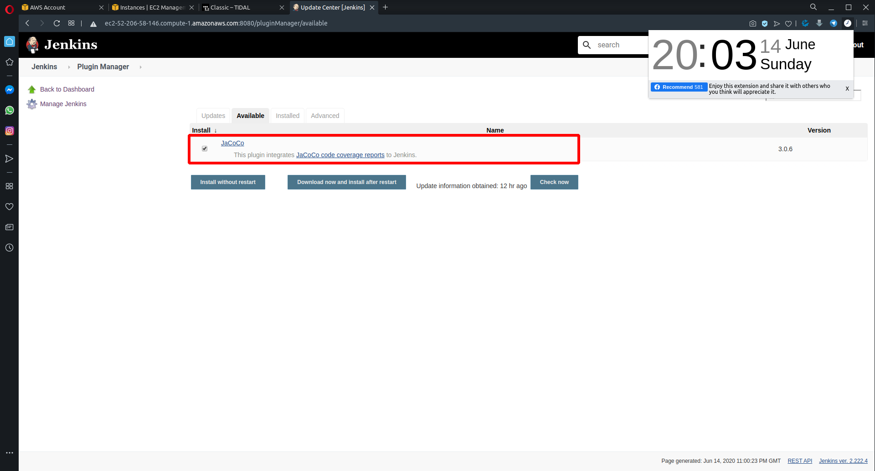Click the browser tab search magnifier
Screen dimensions: 875x471
(x=813, y=7)
